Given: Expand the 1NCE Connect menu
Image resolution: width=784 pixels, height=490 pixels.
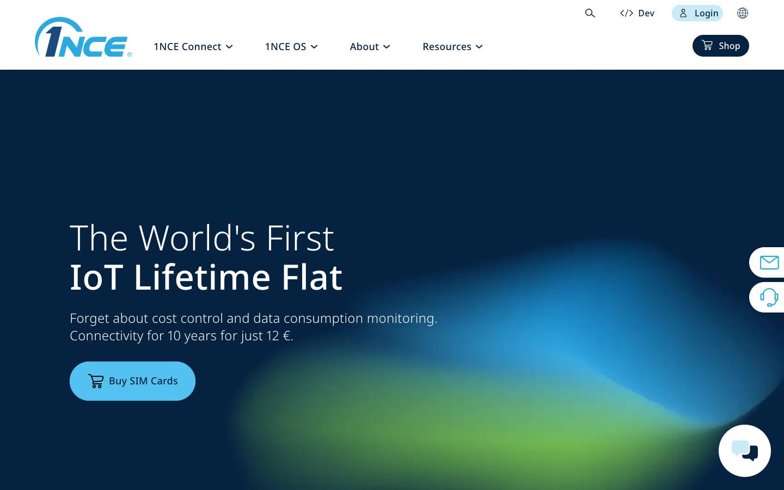Looking at the screenshot, I should (x=193, y=47).
